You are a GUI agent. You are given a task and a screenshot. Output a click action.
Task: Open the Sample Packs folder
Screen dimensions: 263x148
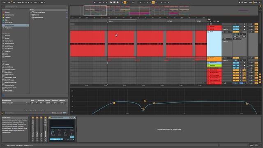pyautogui.click(x=9, y=85)
